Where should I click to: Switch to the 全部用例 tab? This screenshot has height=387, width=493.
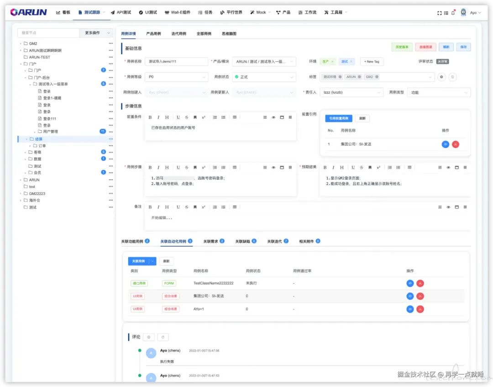tap(204, 34)
